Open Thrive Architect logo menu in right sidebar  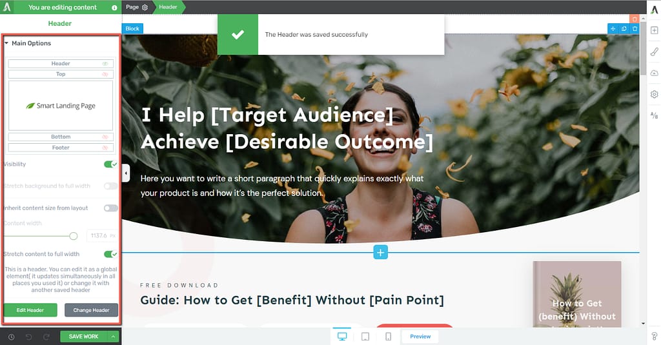coord(655,9)
